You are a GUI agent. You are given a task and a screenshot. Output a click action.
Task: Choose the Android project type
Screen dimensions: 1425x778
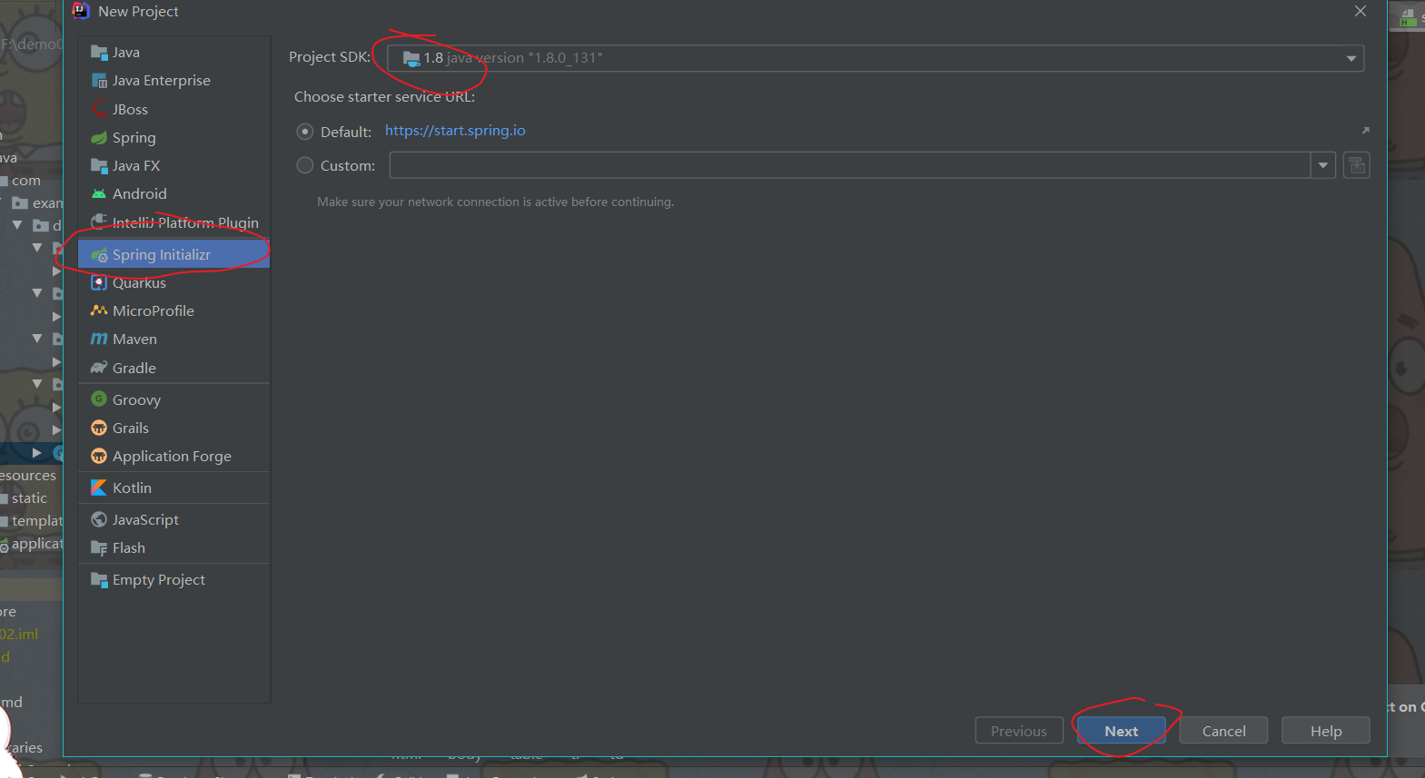coord(174,193)
